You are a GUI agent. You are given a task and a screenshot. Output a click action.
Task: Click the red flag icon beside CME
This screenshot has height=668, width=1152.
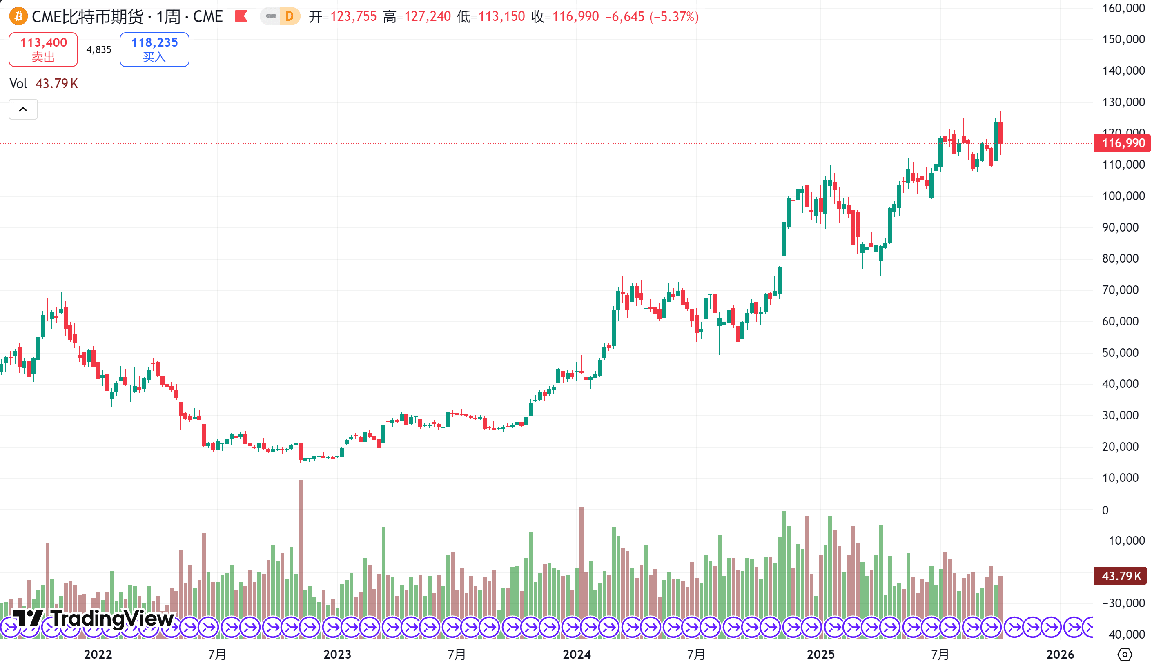pos(241,17)
